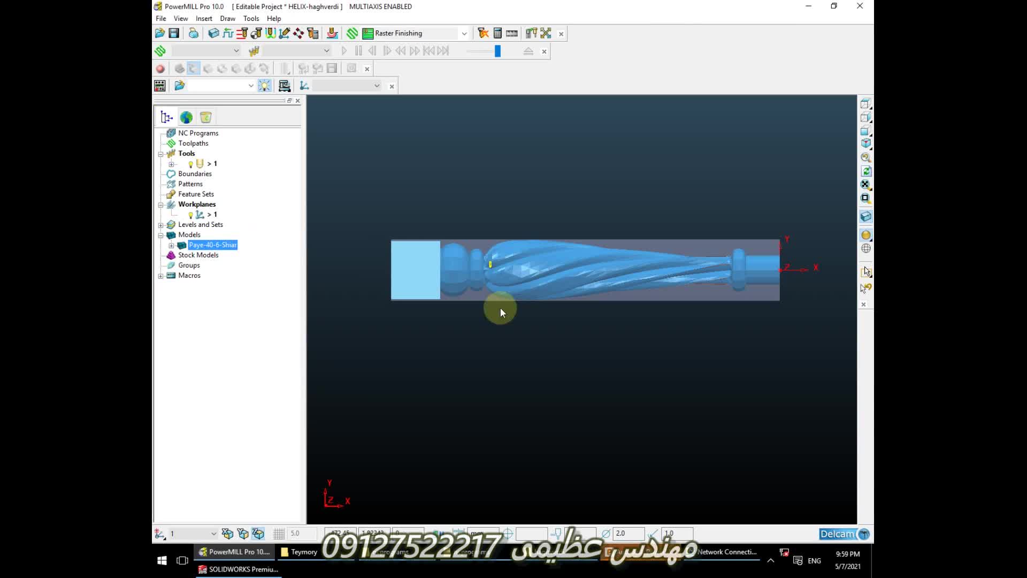
Task: Open the Rapid Move Heights icon
Action: pyautogui.click(x=228, y=33)
